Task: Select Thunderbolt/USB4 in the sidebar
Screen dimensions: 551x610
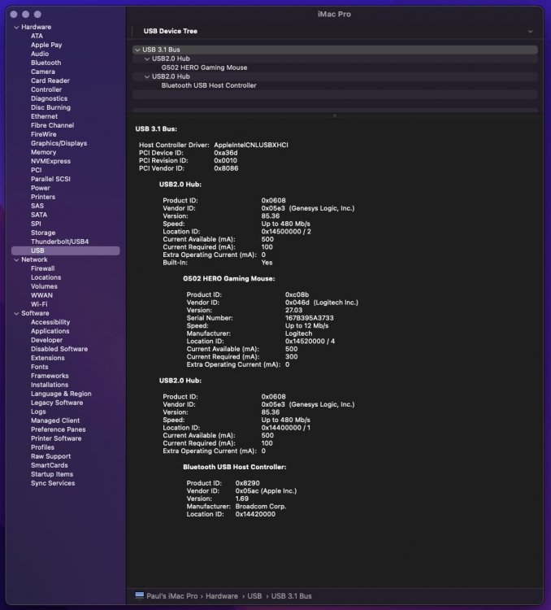Action: coord(60,242)
